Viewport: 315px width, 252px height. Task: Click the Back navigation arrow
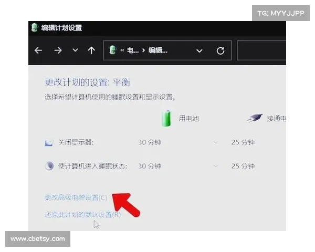38,50
